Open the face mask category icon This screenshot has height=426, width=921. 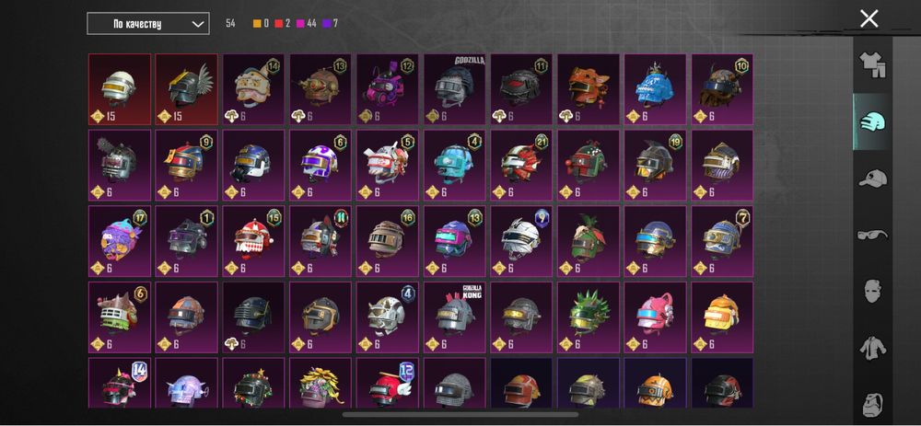tap(872, 291)
